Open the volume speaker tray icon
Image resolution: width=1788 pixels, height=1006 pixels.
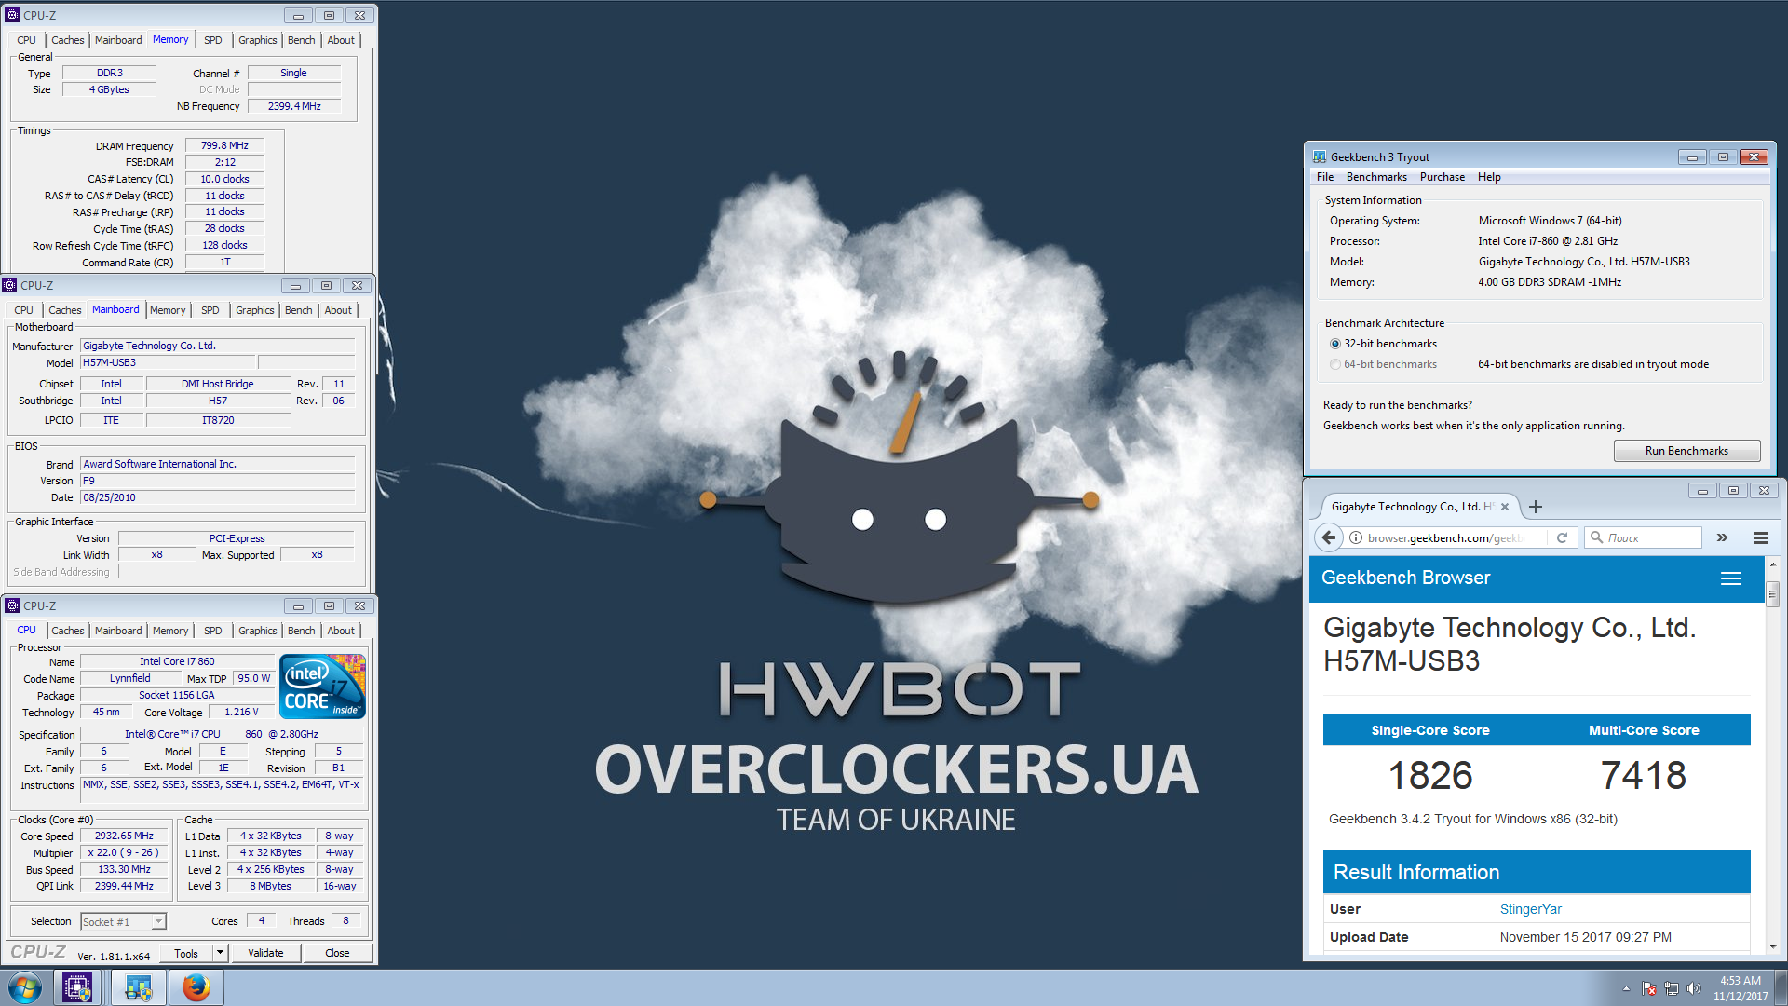(1694, 988)
